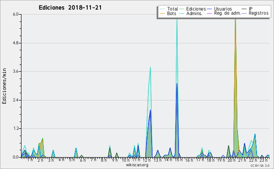
Task: Click the 6.0 value on the y-axis
Action: (x=16, y=14)
